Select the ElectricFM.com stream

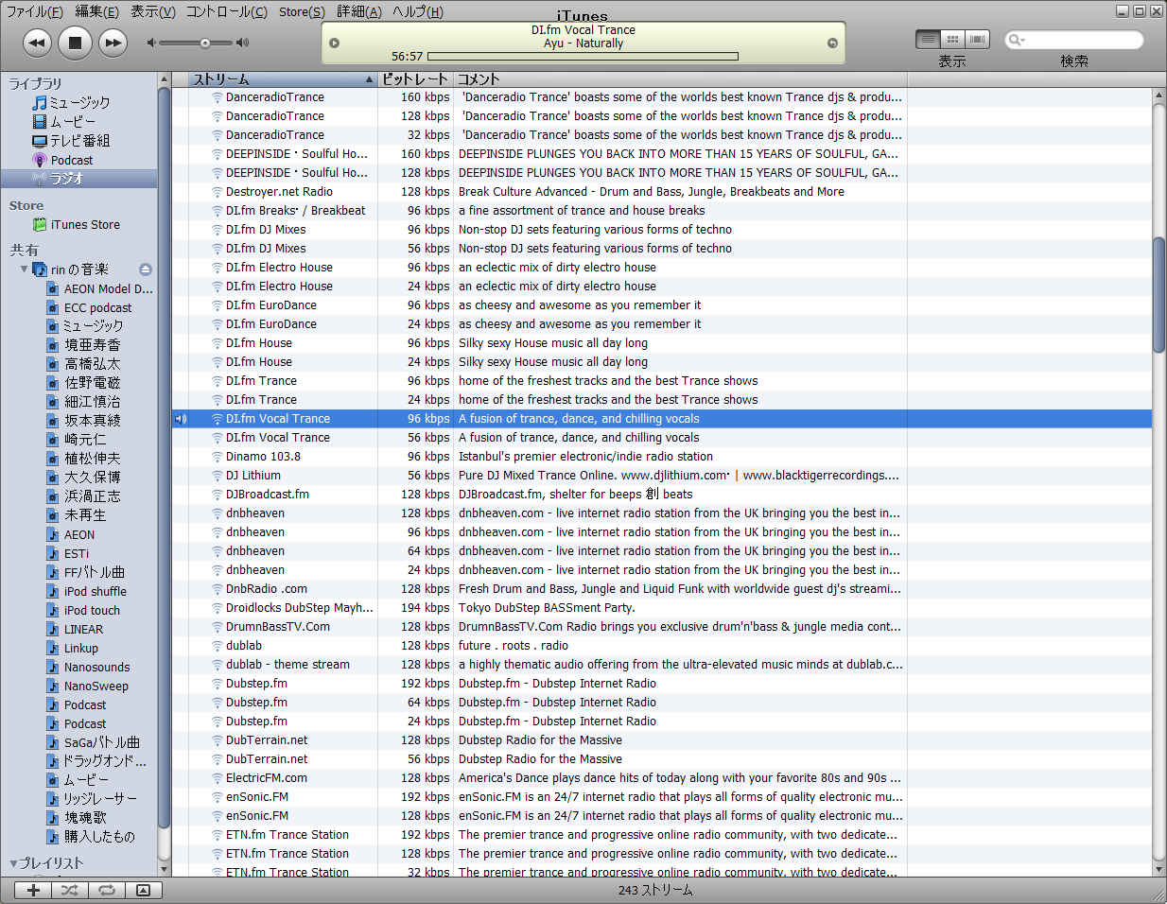pos(662,778)
